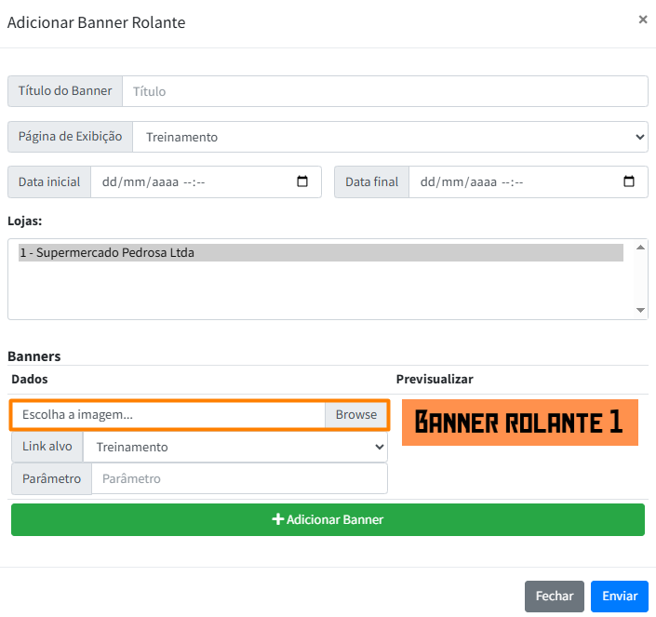This screenshot has height=617, width=656.
Task: Click the Banner Rolante 1 preview image
Action: coord(519,423)
